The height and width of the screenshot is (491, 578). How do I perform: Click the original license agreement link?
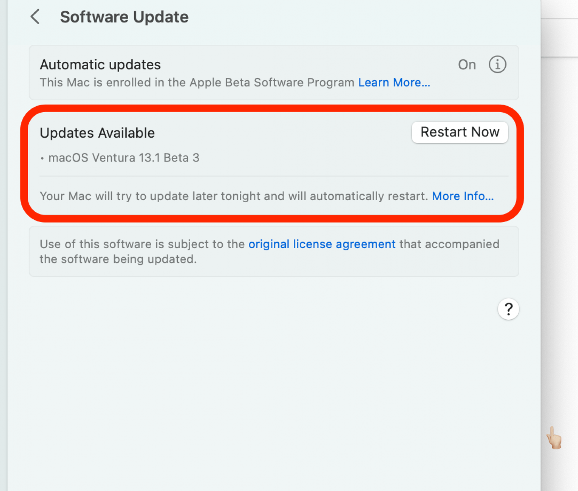click(322, 244)
